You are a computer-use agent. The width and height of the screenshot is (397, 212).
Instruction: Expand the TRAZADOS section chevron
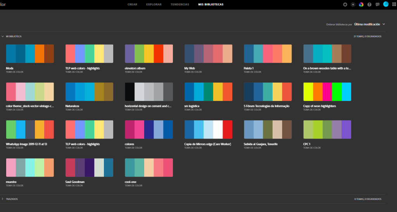click(3, 199)
